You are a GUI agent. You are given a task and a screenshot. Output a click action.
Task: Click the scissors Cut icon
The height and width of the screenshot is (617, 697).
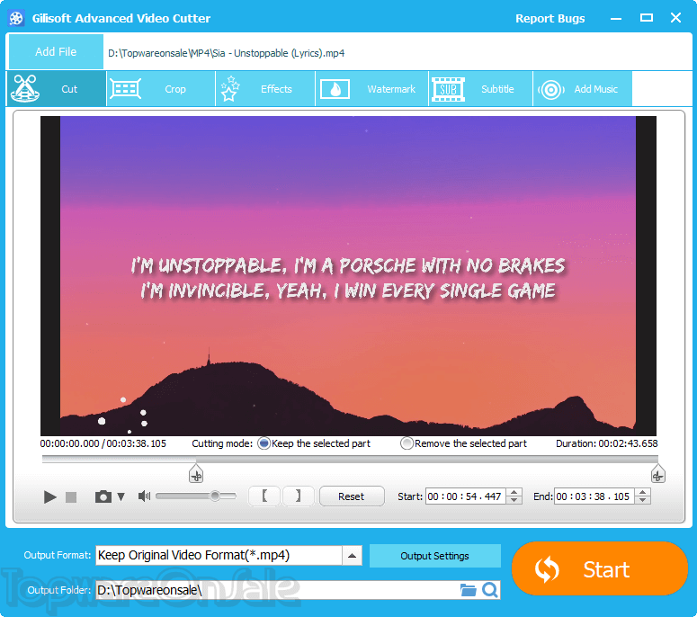click(x=25, y=88)
